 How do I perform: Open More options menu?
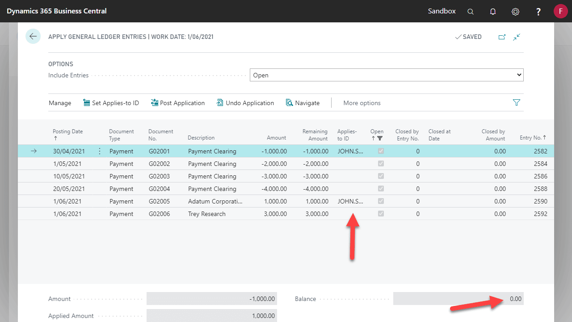362,103
